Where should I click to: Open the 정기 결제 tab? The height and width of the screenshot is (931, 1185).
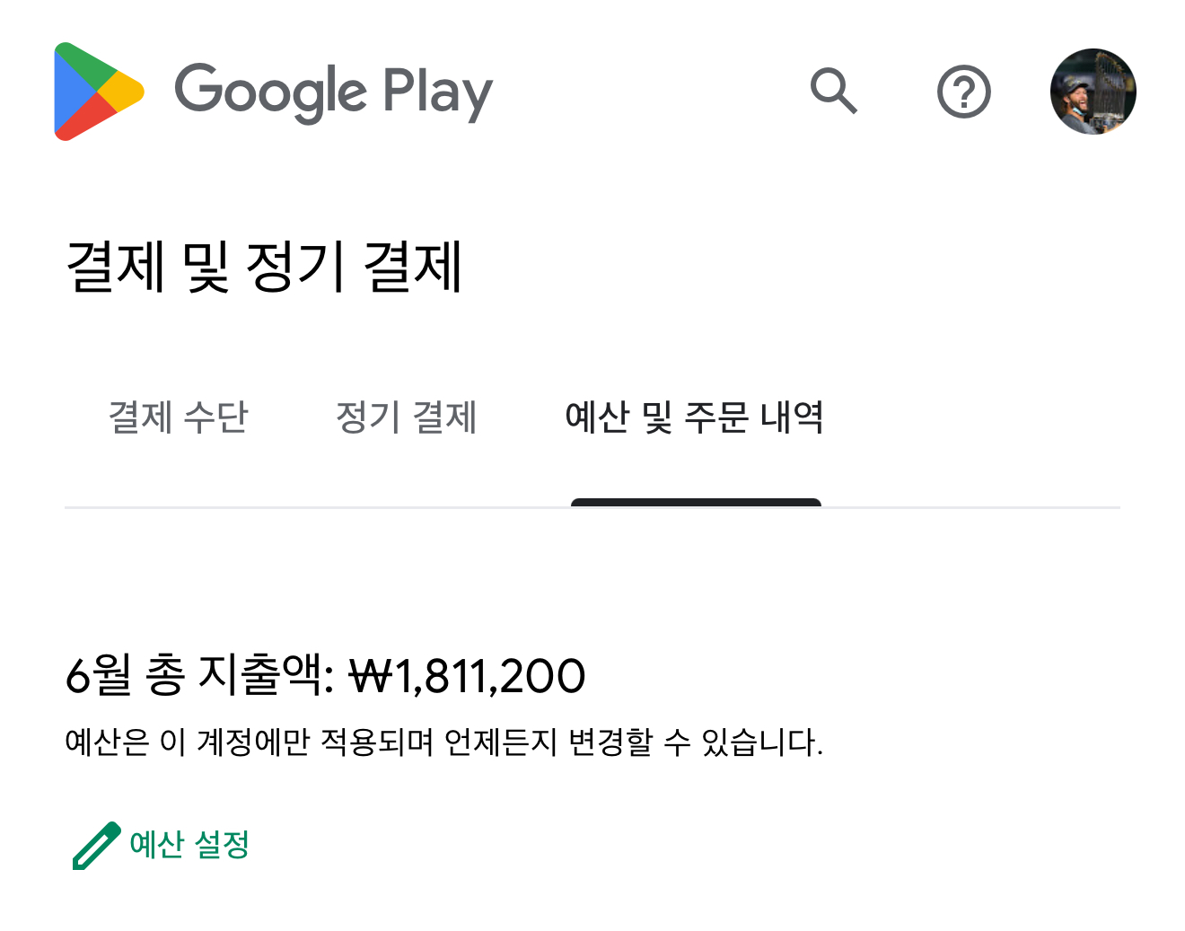click(x=406, y=417)
